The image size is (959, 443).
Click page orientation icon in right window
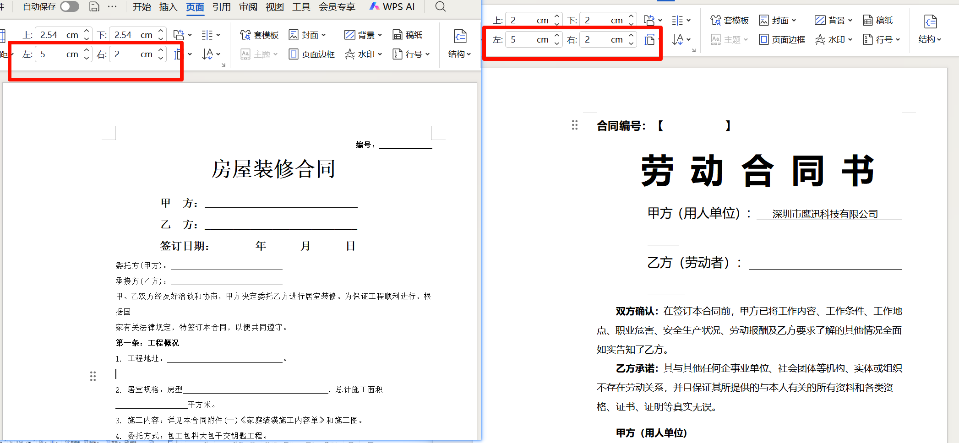point(649,20)
